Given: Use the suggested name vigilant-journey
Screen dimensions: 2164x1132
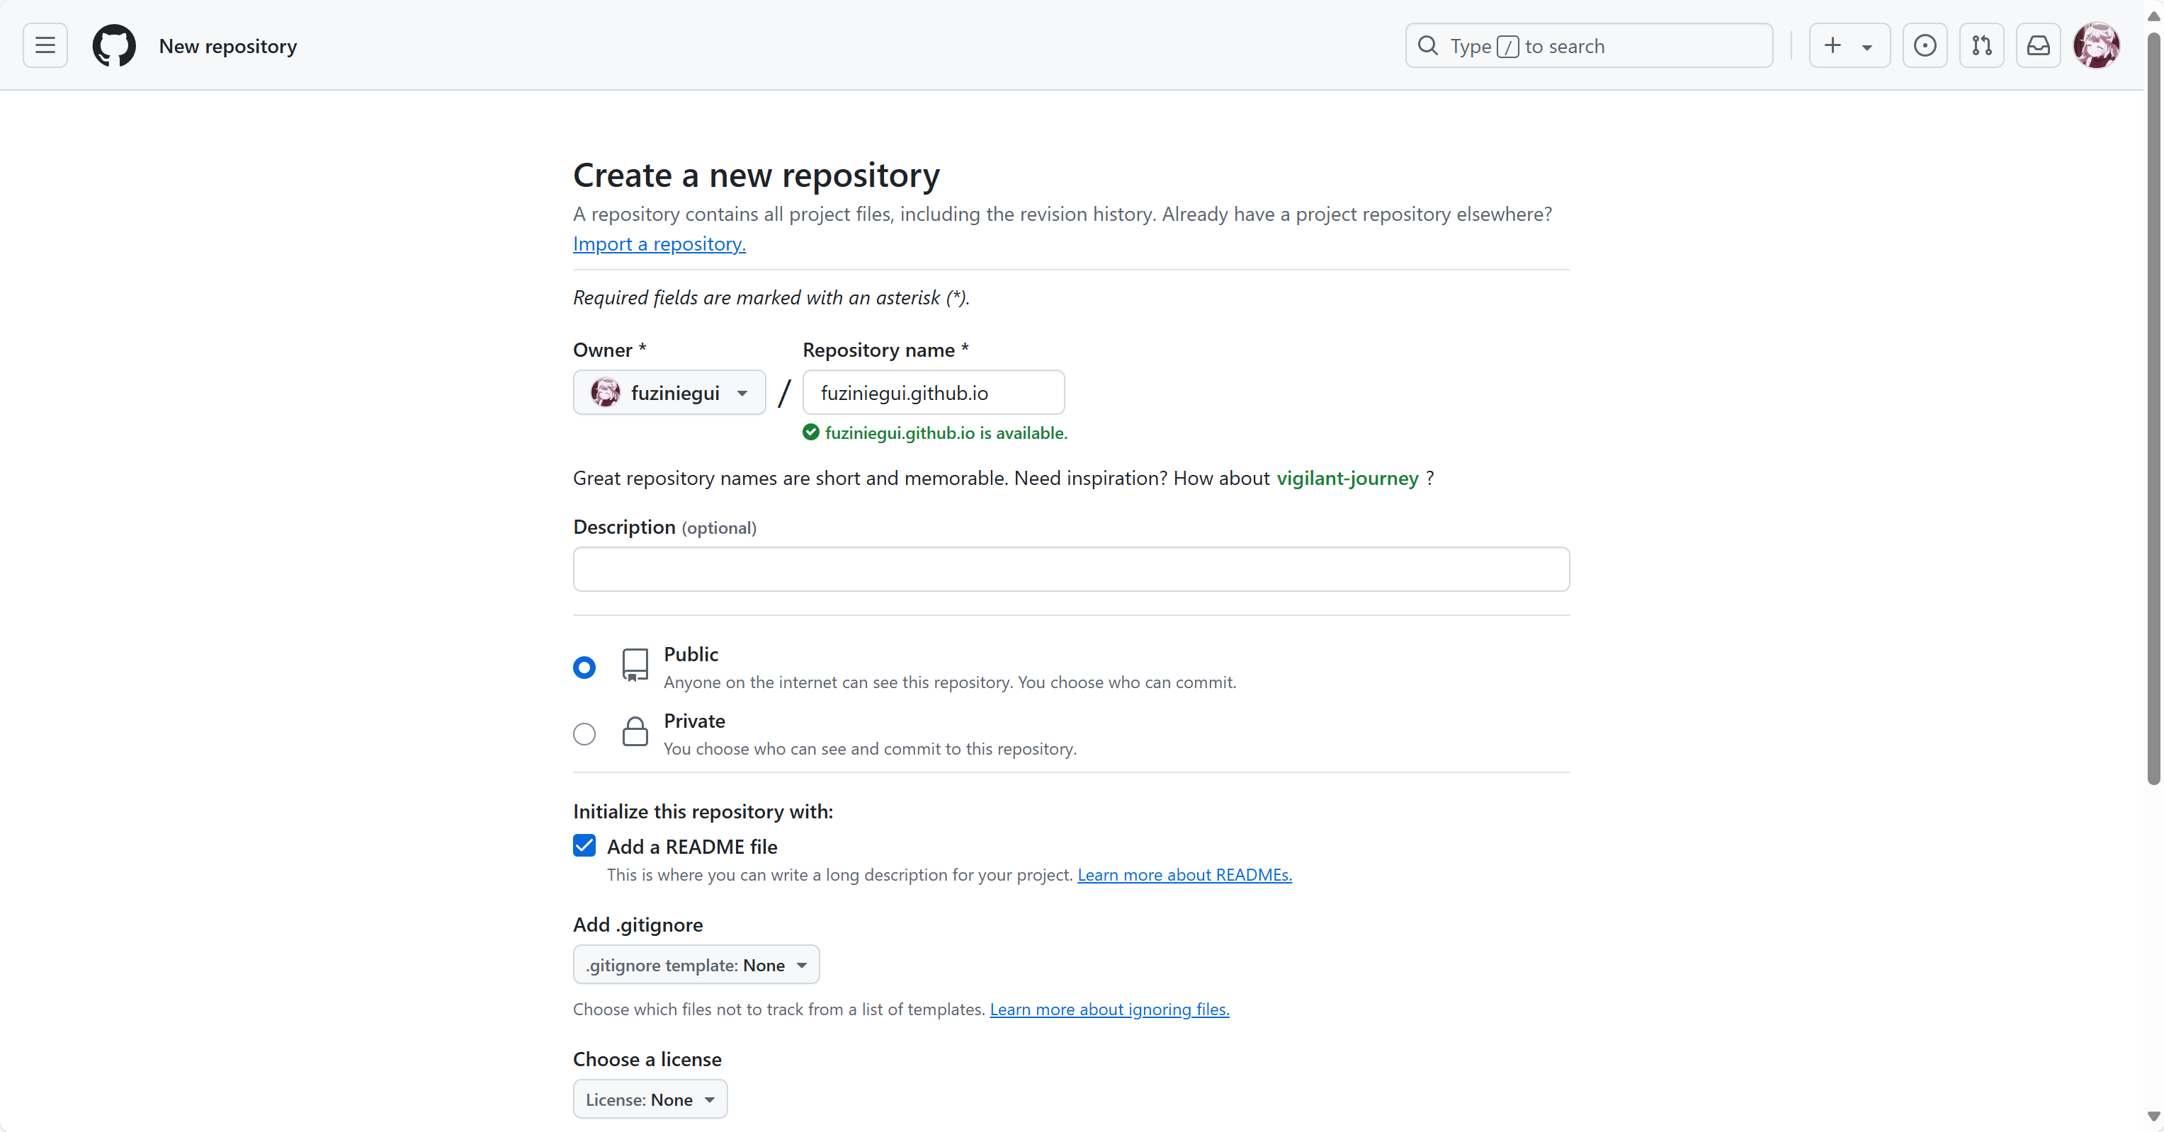Looking at the screenshot, I should (x=1347, y=479).
